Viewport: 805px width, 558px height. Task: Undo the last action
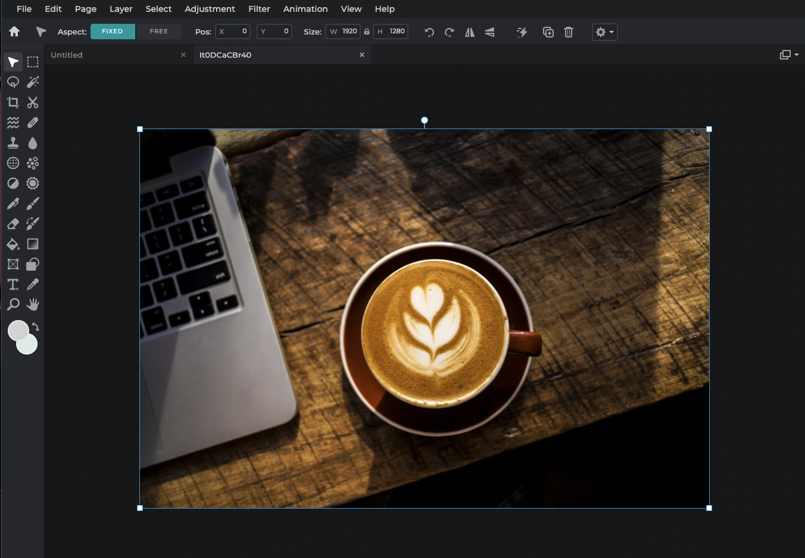[429, 32]
